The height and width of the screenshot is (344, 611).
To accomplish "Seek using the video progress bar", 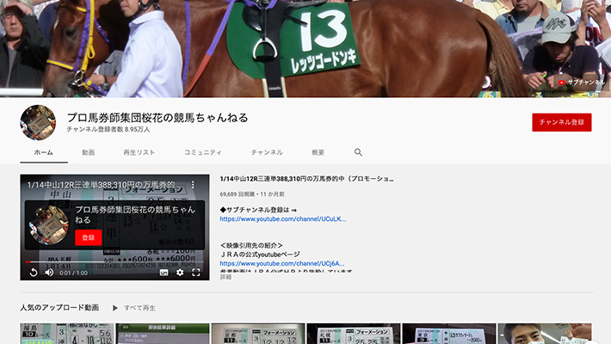I will point(114,262).
